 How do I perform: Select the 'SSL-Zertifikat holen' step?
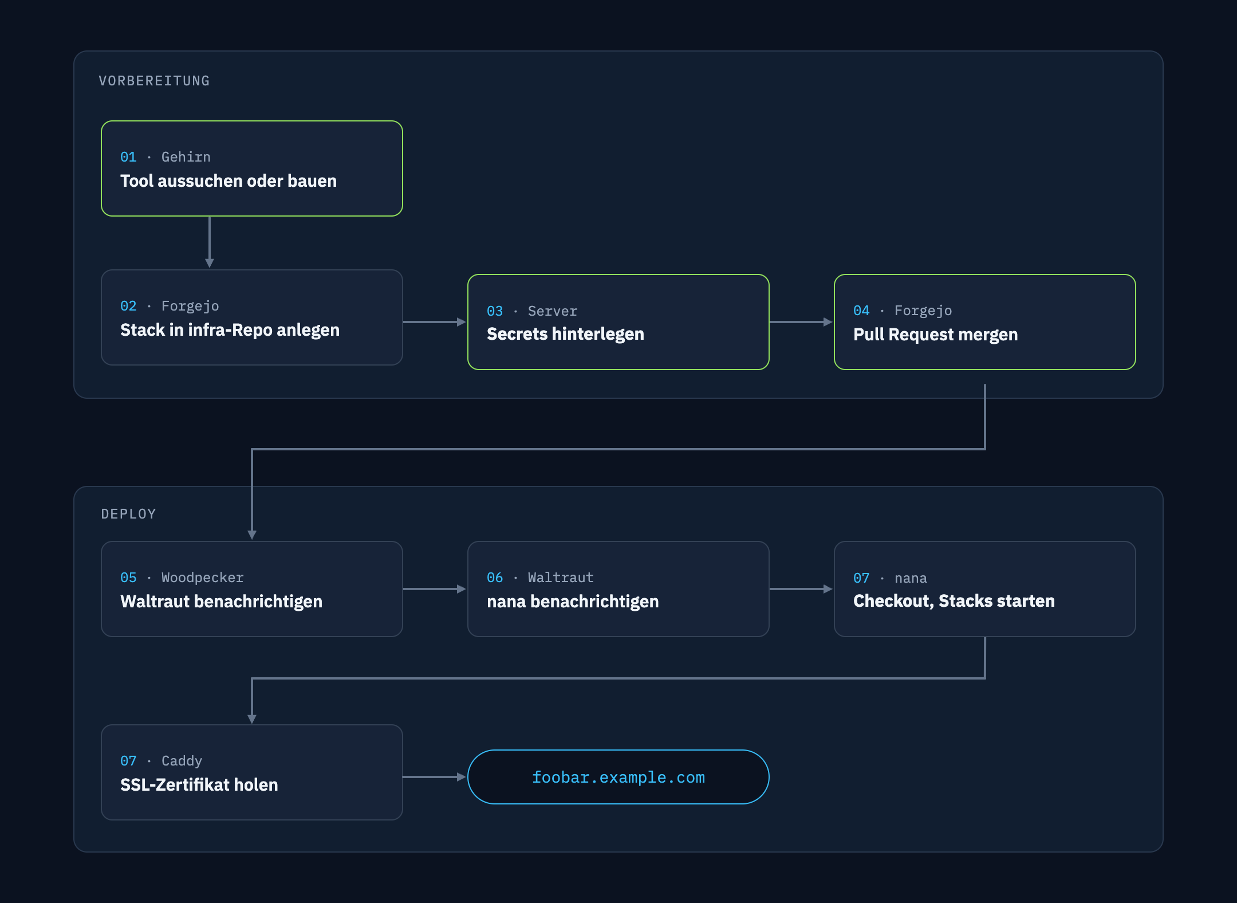point(252,772)
